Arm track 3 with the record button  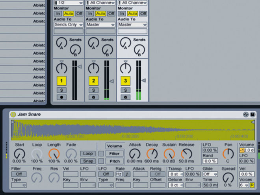126,97
